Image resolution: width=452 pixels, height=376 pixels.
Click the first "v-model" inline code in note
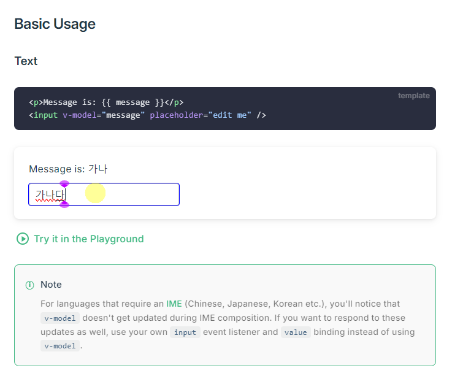[x=60, y=318]
